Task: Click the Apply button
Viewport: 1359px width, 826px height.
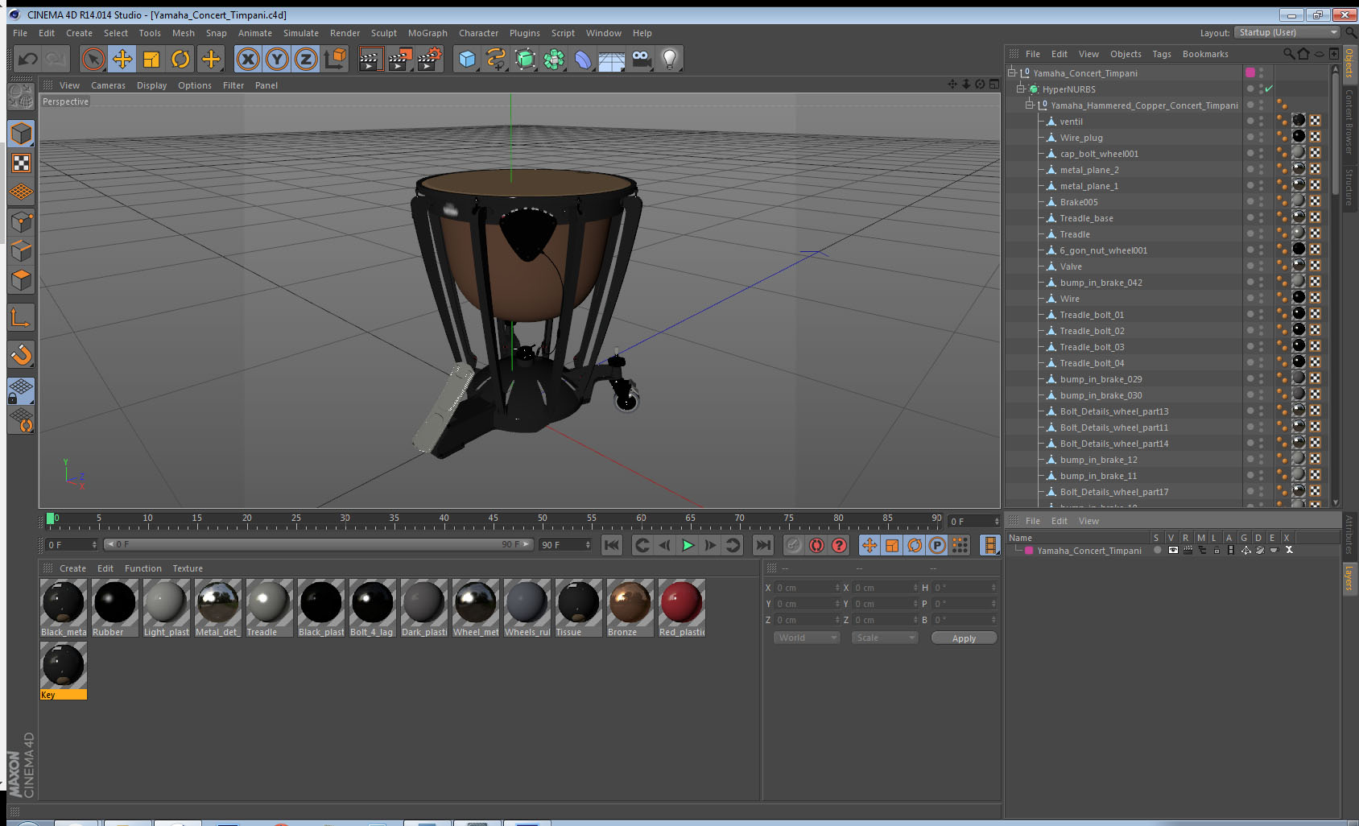Action: [964, 638]
